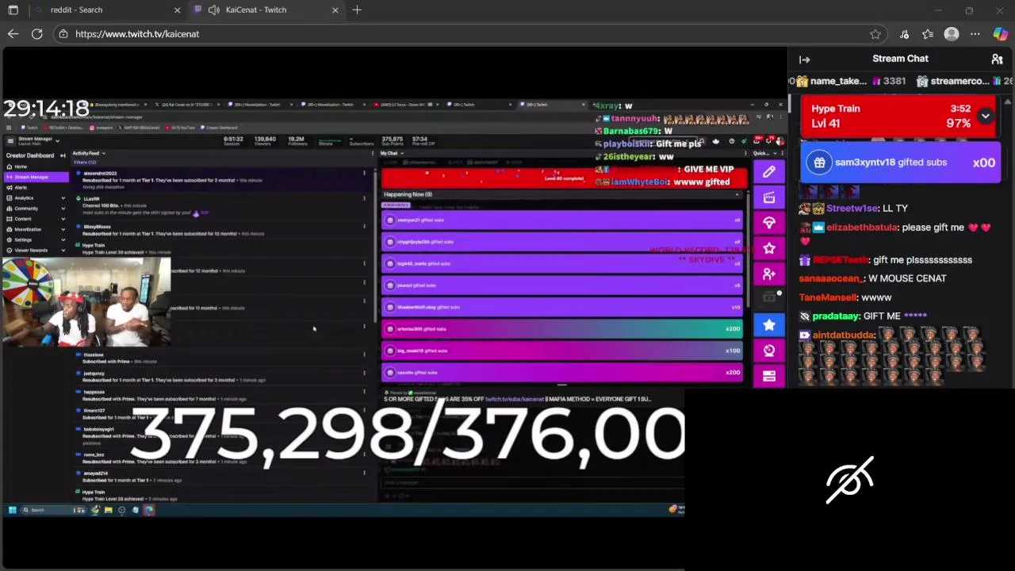Screen dimensions: 1015x571
Task: Click the gift icon on gifted subs banner
Action: 819,163
